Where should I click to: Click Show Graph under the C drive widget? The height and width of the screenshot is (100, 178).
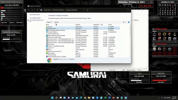pyautogui.click(x=139, y=82)
